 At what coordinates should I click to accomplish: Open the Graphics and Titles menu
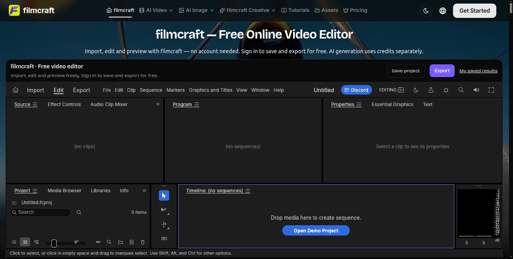(x=210, y=90)
